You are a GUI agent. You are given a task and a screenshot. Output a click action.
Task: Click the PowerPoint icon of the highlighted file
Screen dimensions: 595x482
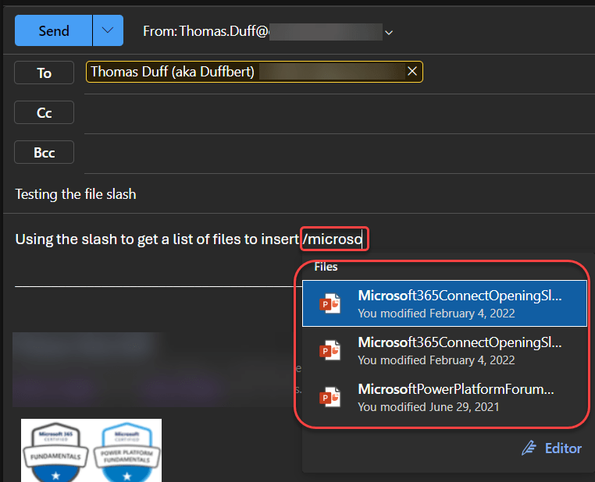[331, 304]
